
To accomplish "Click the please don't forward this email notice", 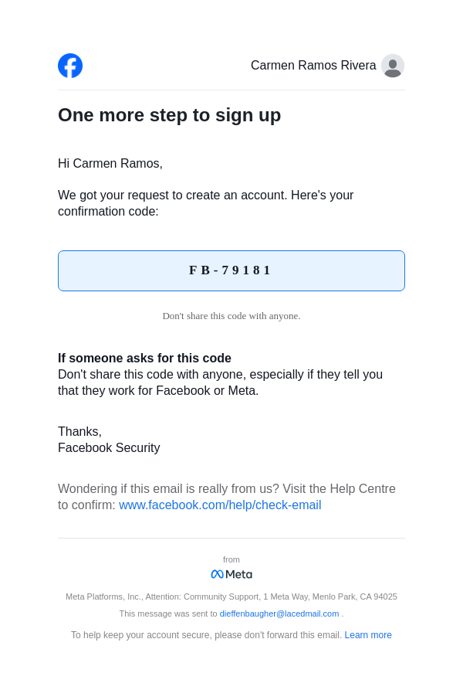I will 206,635.
